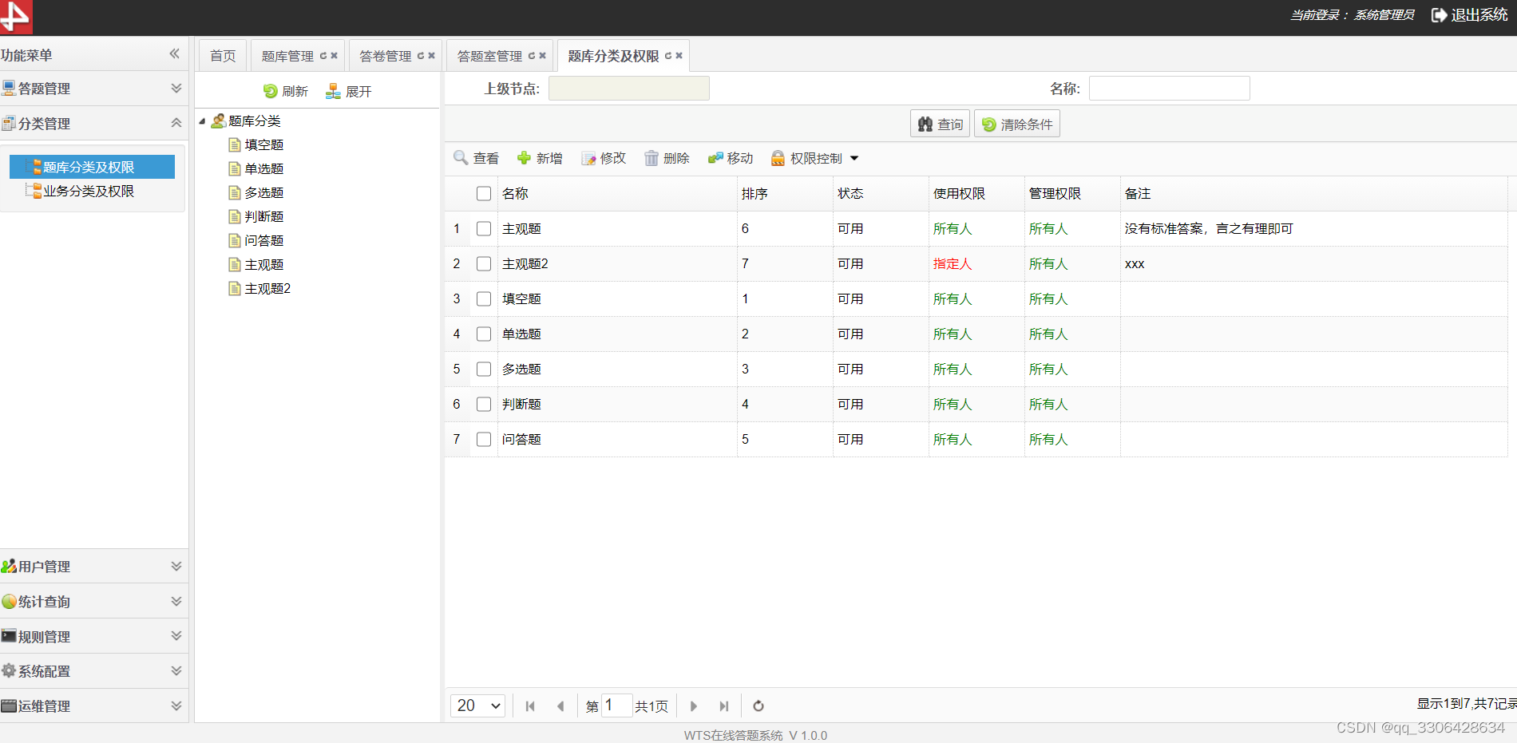Click the 名称 search input field
Image resolution: width=1517 pixels, height=743 pixels.
tap(1169, 88)
